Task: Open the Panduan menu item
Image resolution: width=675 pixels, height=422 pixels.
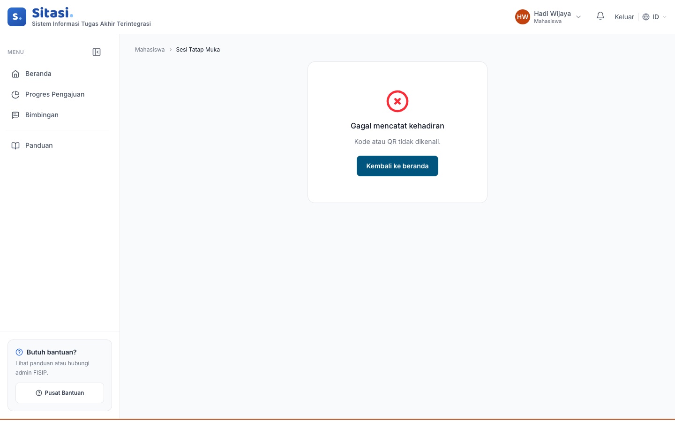Action: click(57, 146)
